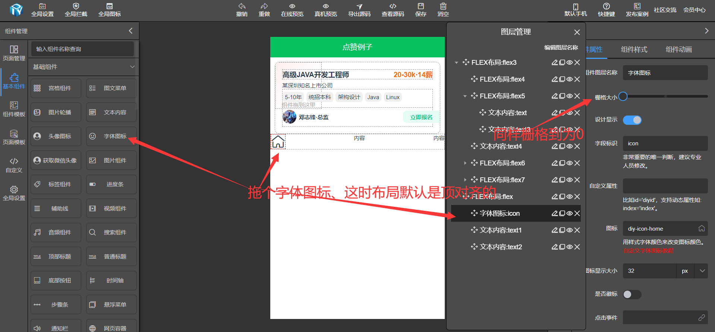The height and width of the screenshot is (332, 715).
Task: Open 快捷键 shortcuts help
Action: pyautogui.click(x=606, y=10)
